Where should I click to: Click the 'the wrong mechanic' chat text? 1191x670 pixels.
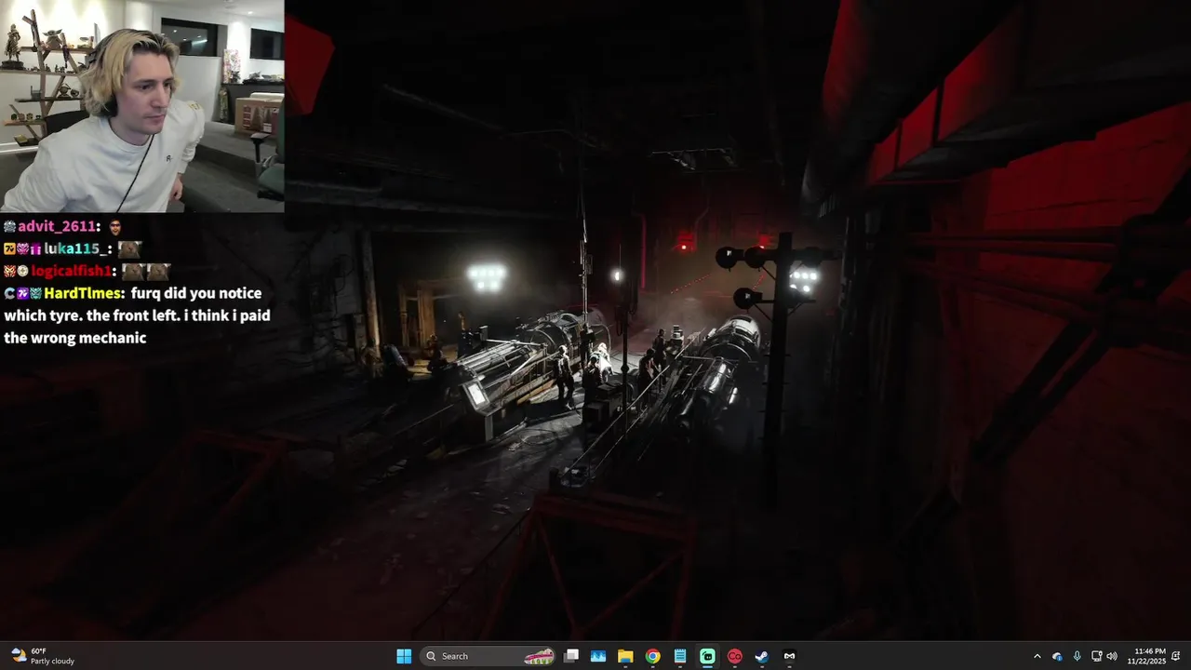[75, 338]
